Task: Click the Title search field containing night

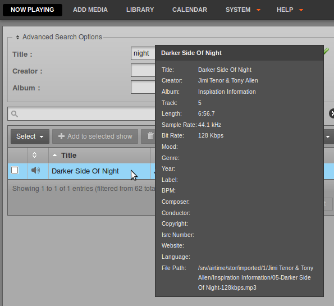Action: click(143, 53)
